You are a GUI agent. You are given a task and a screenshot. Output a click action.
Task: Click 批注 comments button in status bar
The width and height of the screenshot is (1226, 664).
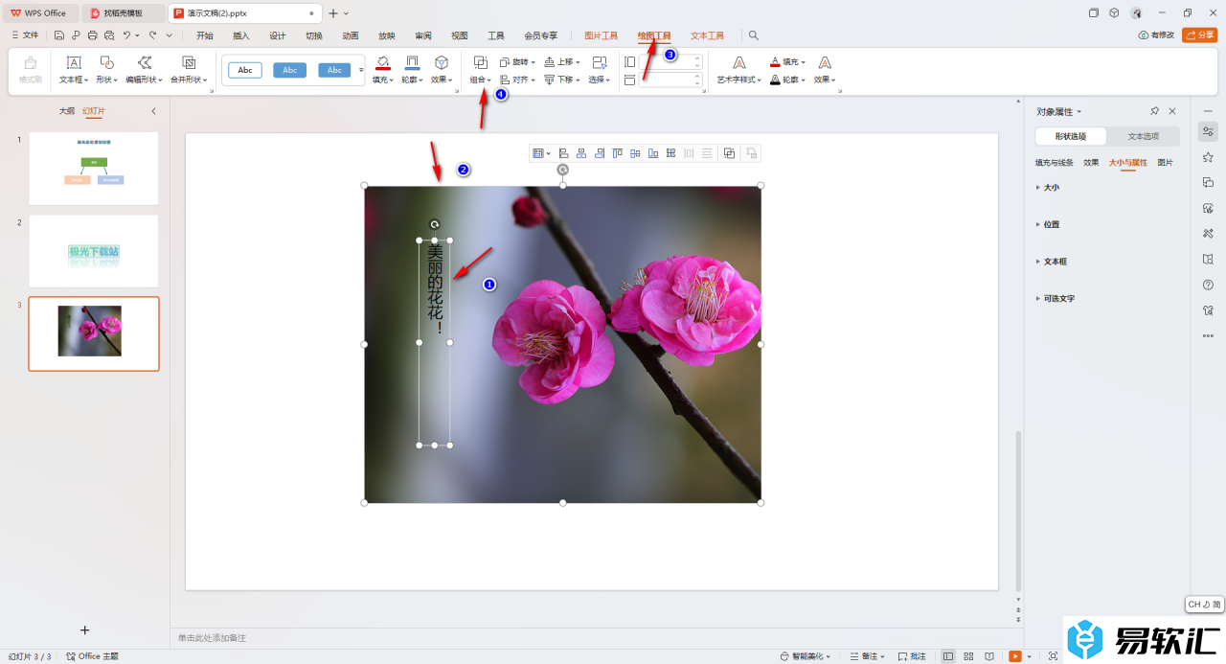[912, 656]
